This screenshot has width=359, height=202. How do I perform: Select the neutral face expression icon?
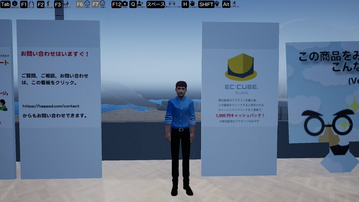pos(87,3)
